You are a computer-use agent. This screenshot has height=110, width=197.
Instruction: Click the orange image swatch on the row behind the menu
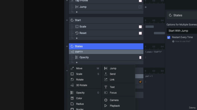(x=140, y=82)
